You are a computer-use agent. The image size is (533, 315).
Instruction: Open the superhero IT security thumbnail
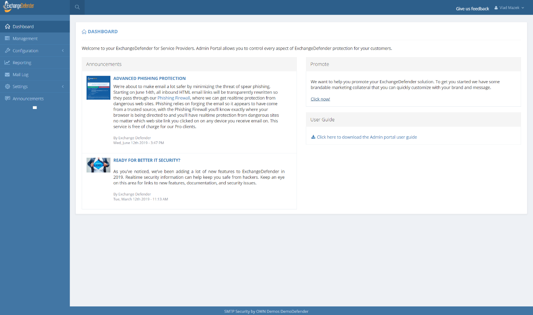tap(98, 165)
